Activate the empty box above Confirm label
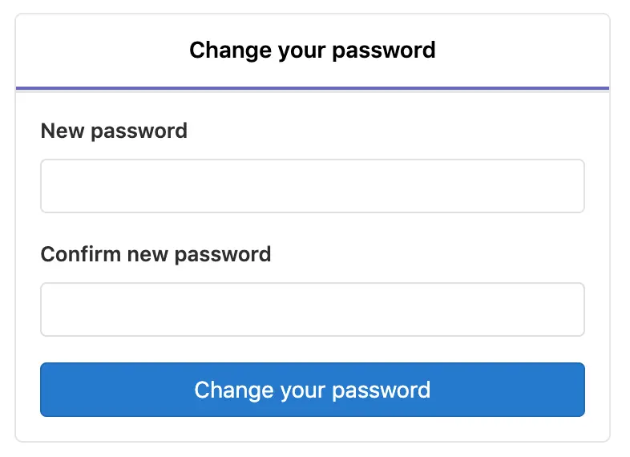630x457 pixels. coord(312,186)
